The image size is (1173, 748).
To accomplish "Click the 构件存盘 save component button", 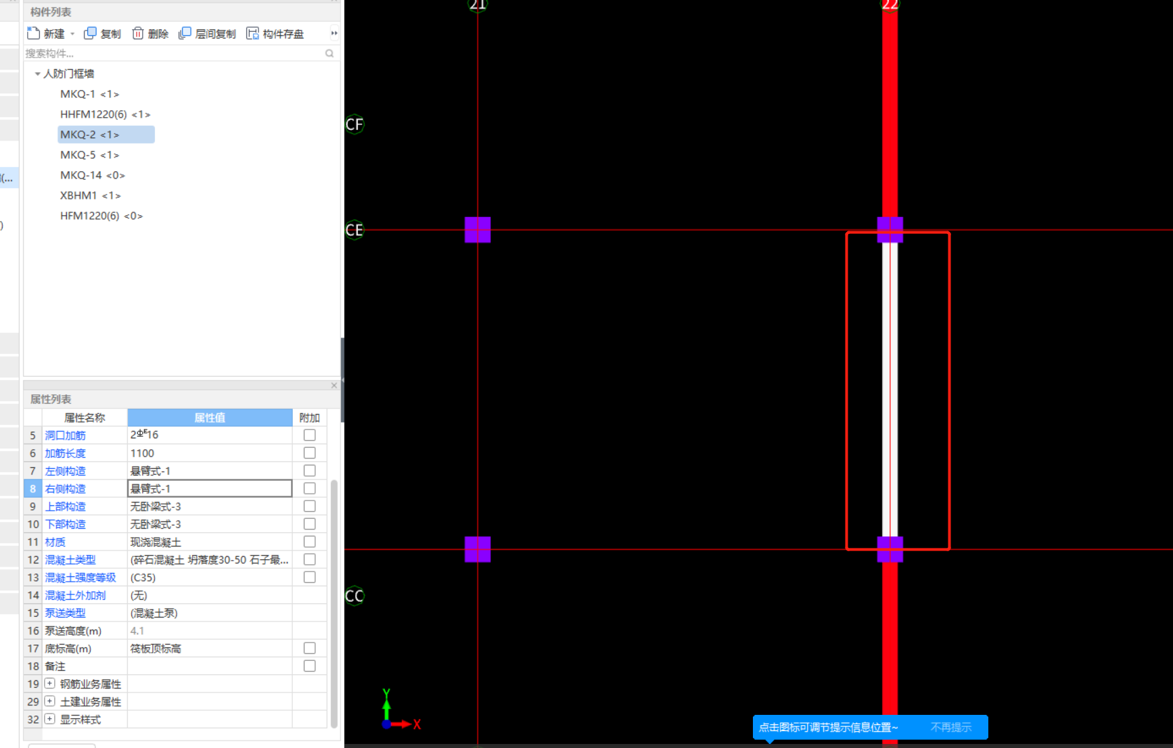I will click(275, 33).
